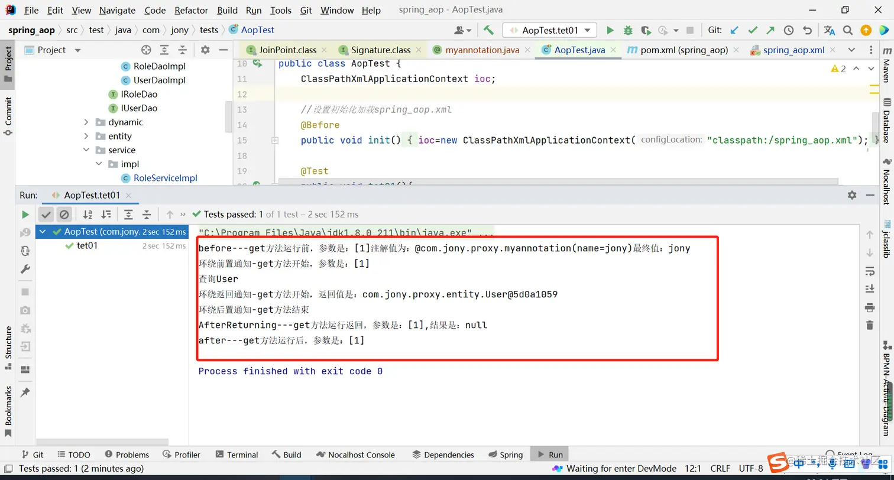Viewport: 894px width, 480px height.
Task: Click the orange IDE update icon
Action: [866, 30]
